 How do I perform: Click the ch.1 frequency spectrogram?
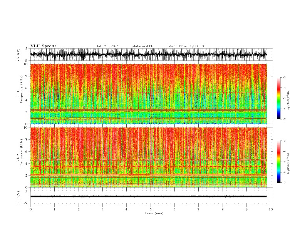[x=148, y=94]
